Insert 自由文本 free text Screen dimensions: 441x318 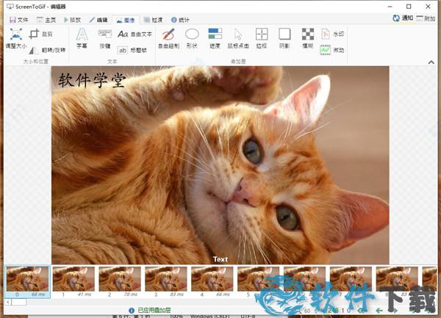pyautogui.click(x=135, y=34)
